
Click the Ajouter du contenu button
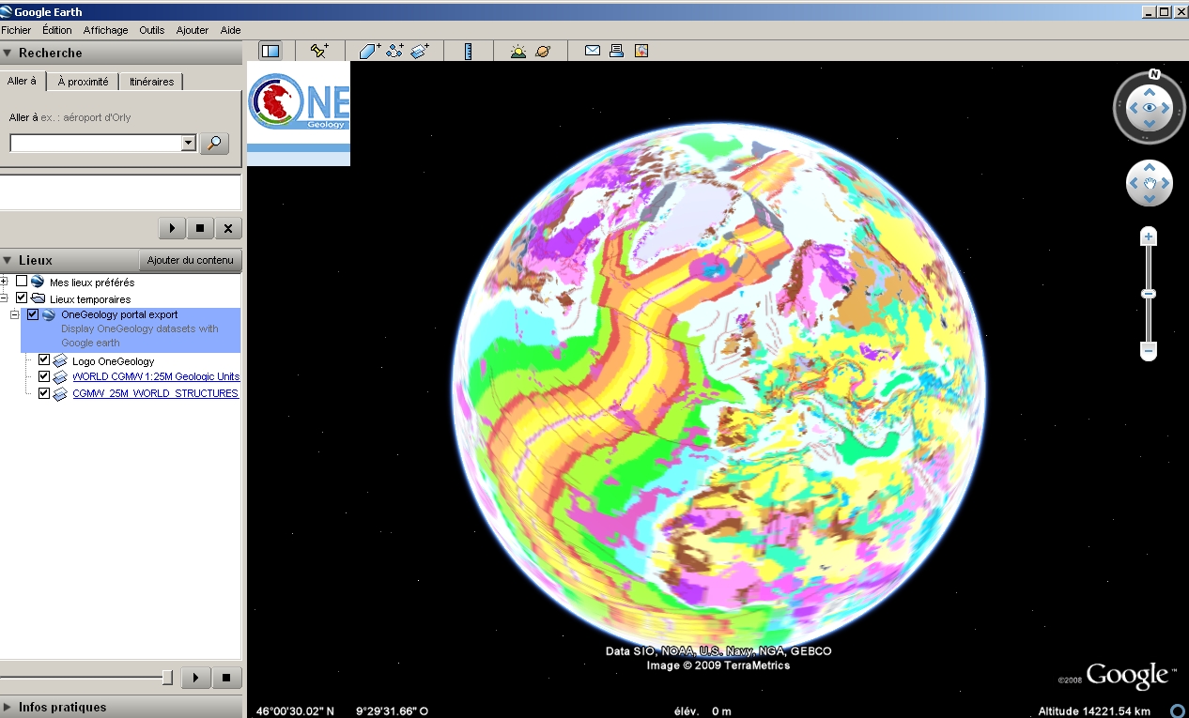191,260
